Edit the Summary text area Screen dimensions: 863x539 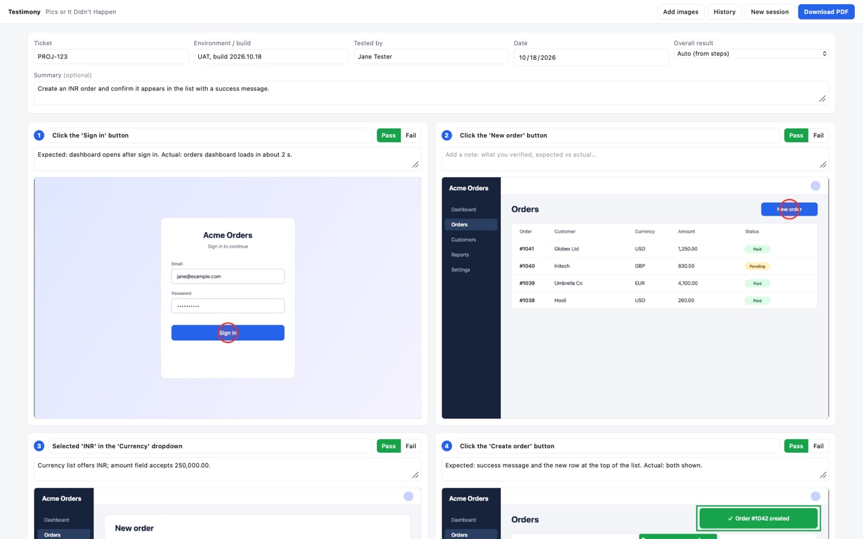pyautogui.click(x=431, y=93)
